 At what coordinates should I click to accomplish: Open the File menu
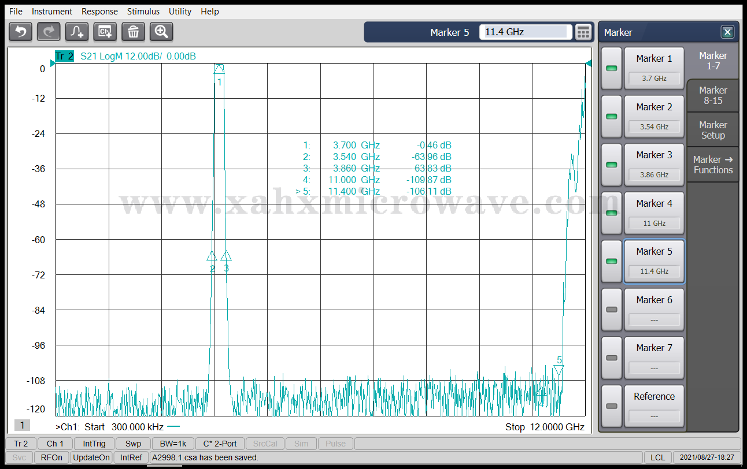coord(16,11)
